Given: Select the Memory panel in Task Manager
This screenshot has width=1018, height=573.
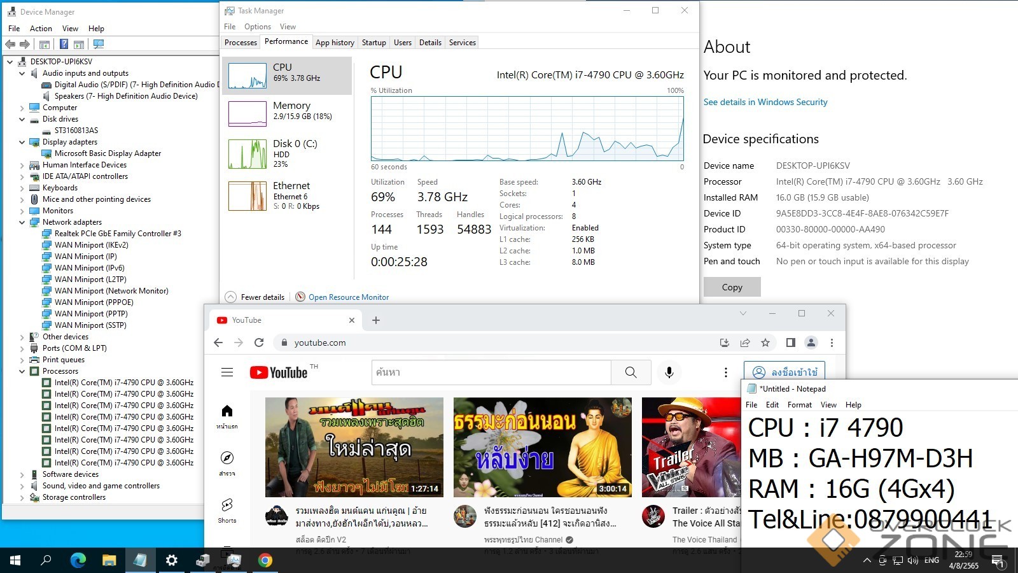Looking at the screenshot, I should pyautogui.click(x=287, y=114).
